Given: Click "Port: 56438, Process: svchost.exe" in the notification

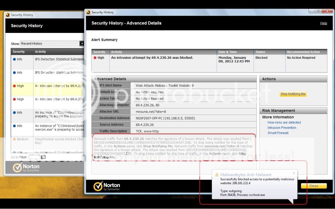Looking at the screenshot, I should (242, 195).
